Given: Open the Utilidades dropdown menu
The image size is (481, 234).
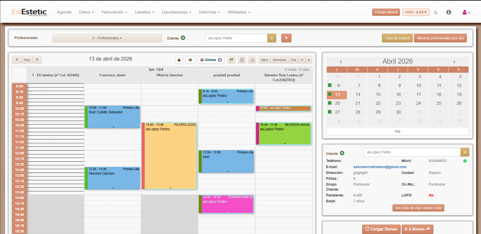Looking at the screenshot, I should 239,12.
